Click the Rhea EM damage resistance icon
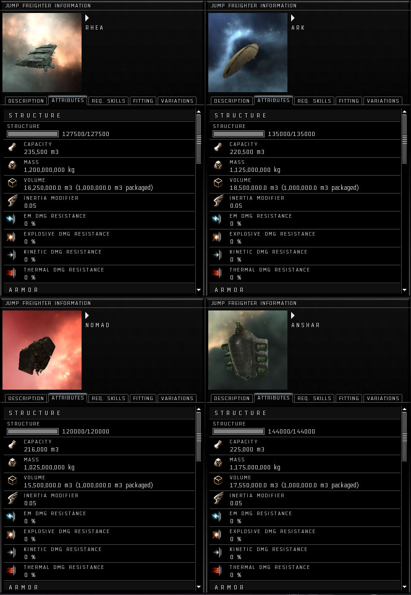The width and height of the screenshot is (411, 595). (x=12, y=219)
